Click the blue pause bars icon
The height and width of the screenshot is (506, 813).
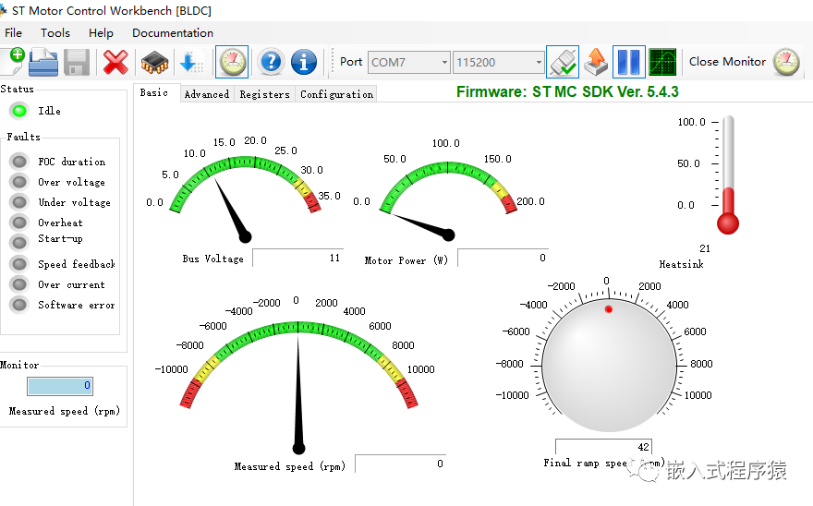629,62
